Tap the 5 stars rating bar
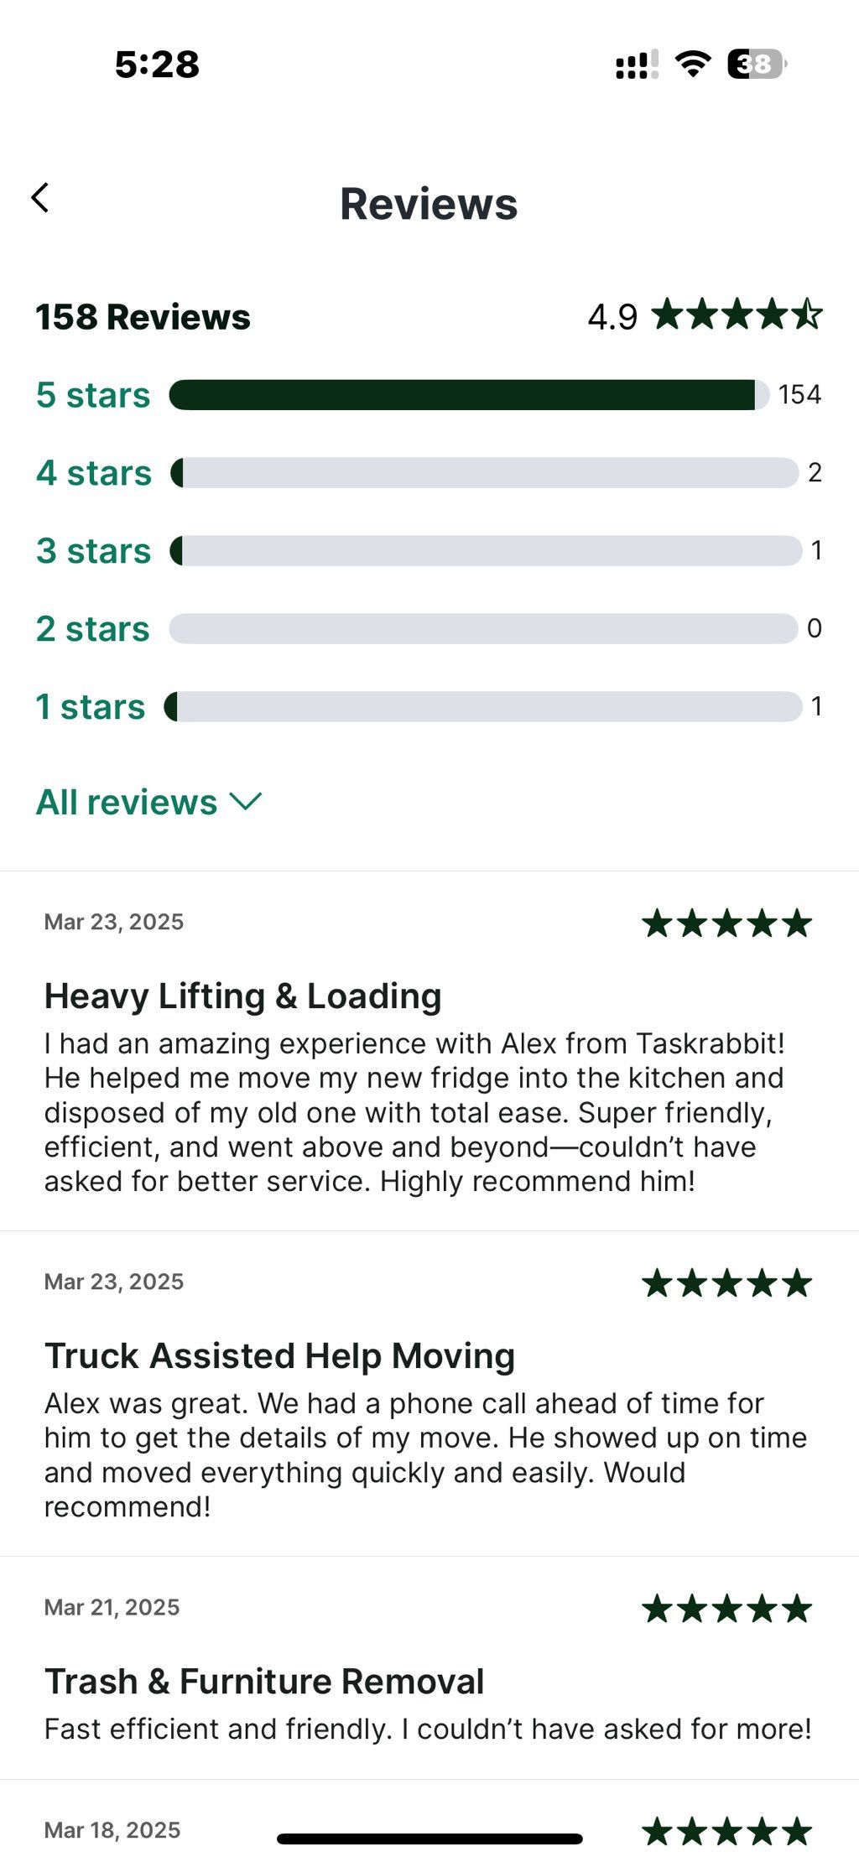 [469, 395]
